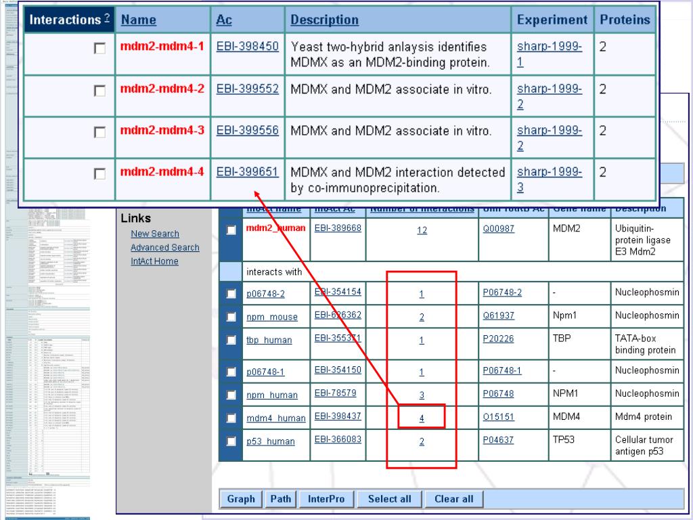Open the mdm4_human protein link
Screen dimensions: 693x520
click(x=276, y=418)
